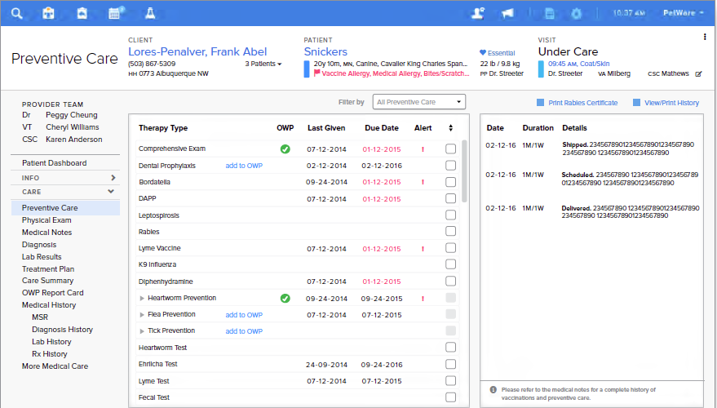Open OWP Report Card in sidebar
Image resolution: width=717 pixels, height=408 pixels.
pos(52,293)
